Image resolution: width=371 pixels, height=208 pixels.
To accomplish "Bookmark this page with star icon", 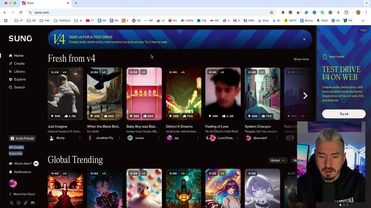I will coord(272,13).
